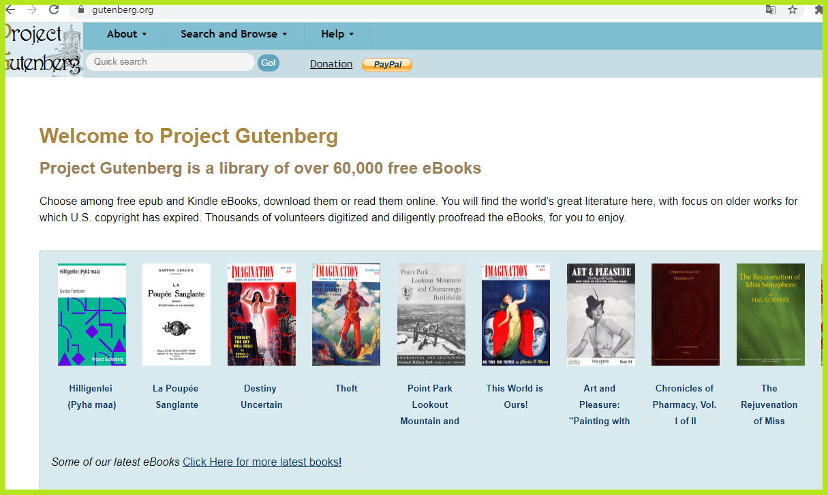Click the Theft title link
Viewport: 828px width, 495px height.
pyautogui.click(x=346, y=388)
